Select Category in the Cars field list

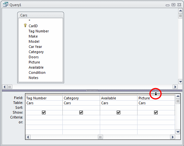pyautogui.click(x=36, y=52)
